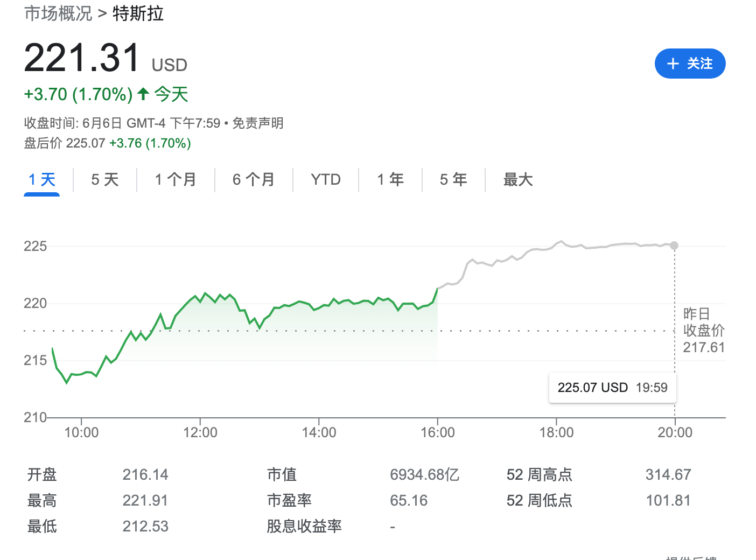Switch to the 5 天 chart tab
Image resolution: width=756 pixels, height=560 pixels.
(x=105, y=179)
